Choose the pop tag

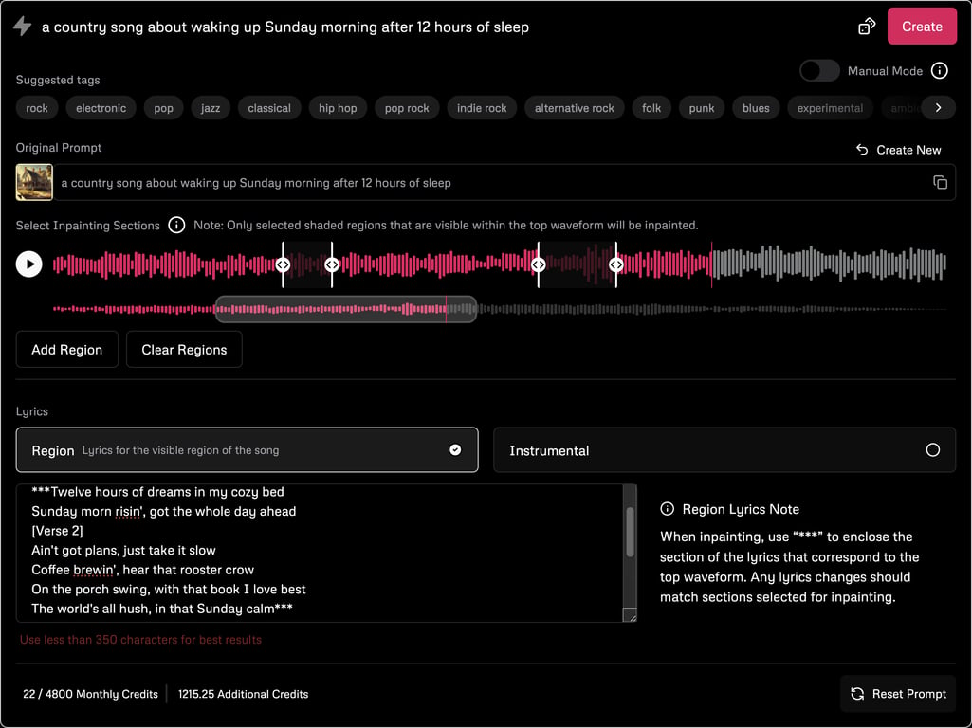click(164, 108)
